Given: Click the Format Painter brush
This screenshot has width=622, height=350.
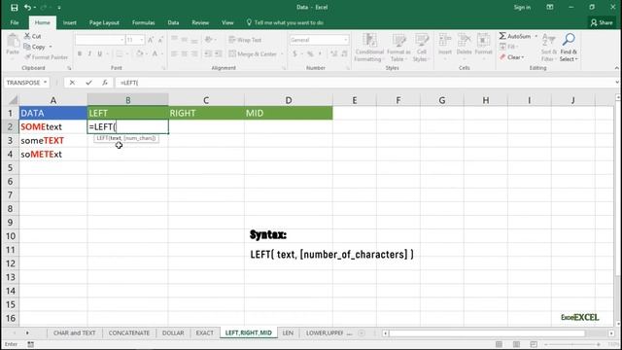Looking at the screenshot, I should point(28,57).
